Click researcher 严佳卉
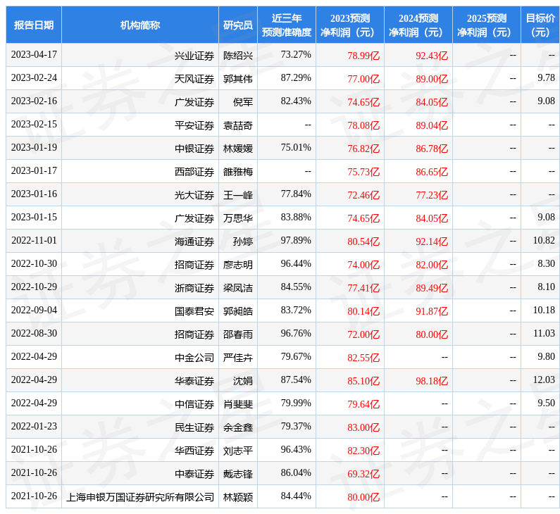 pos(238,357)
